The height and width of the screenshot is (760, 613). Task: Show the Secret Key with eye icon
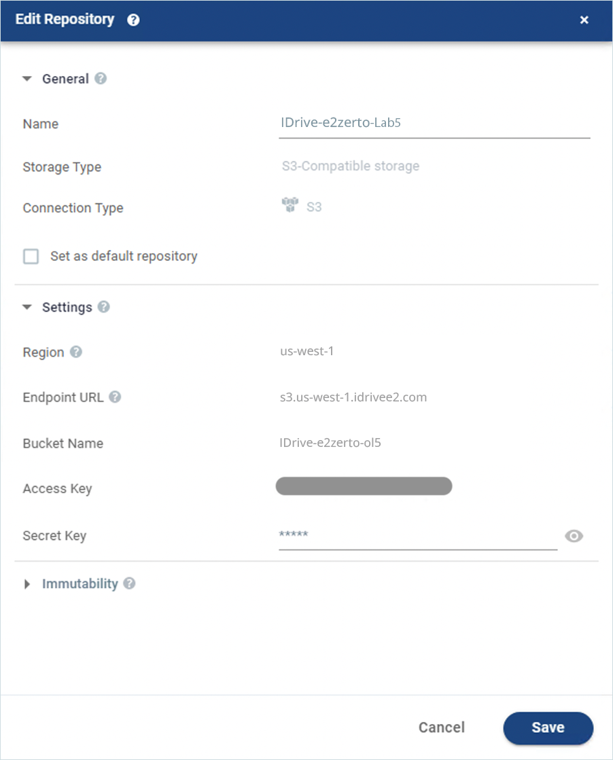(x=574, y=537)
